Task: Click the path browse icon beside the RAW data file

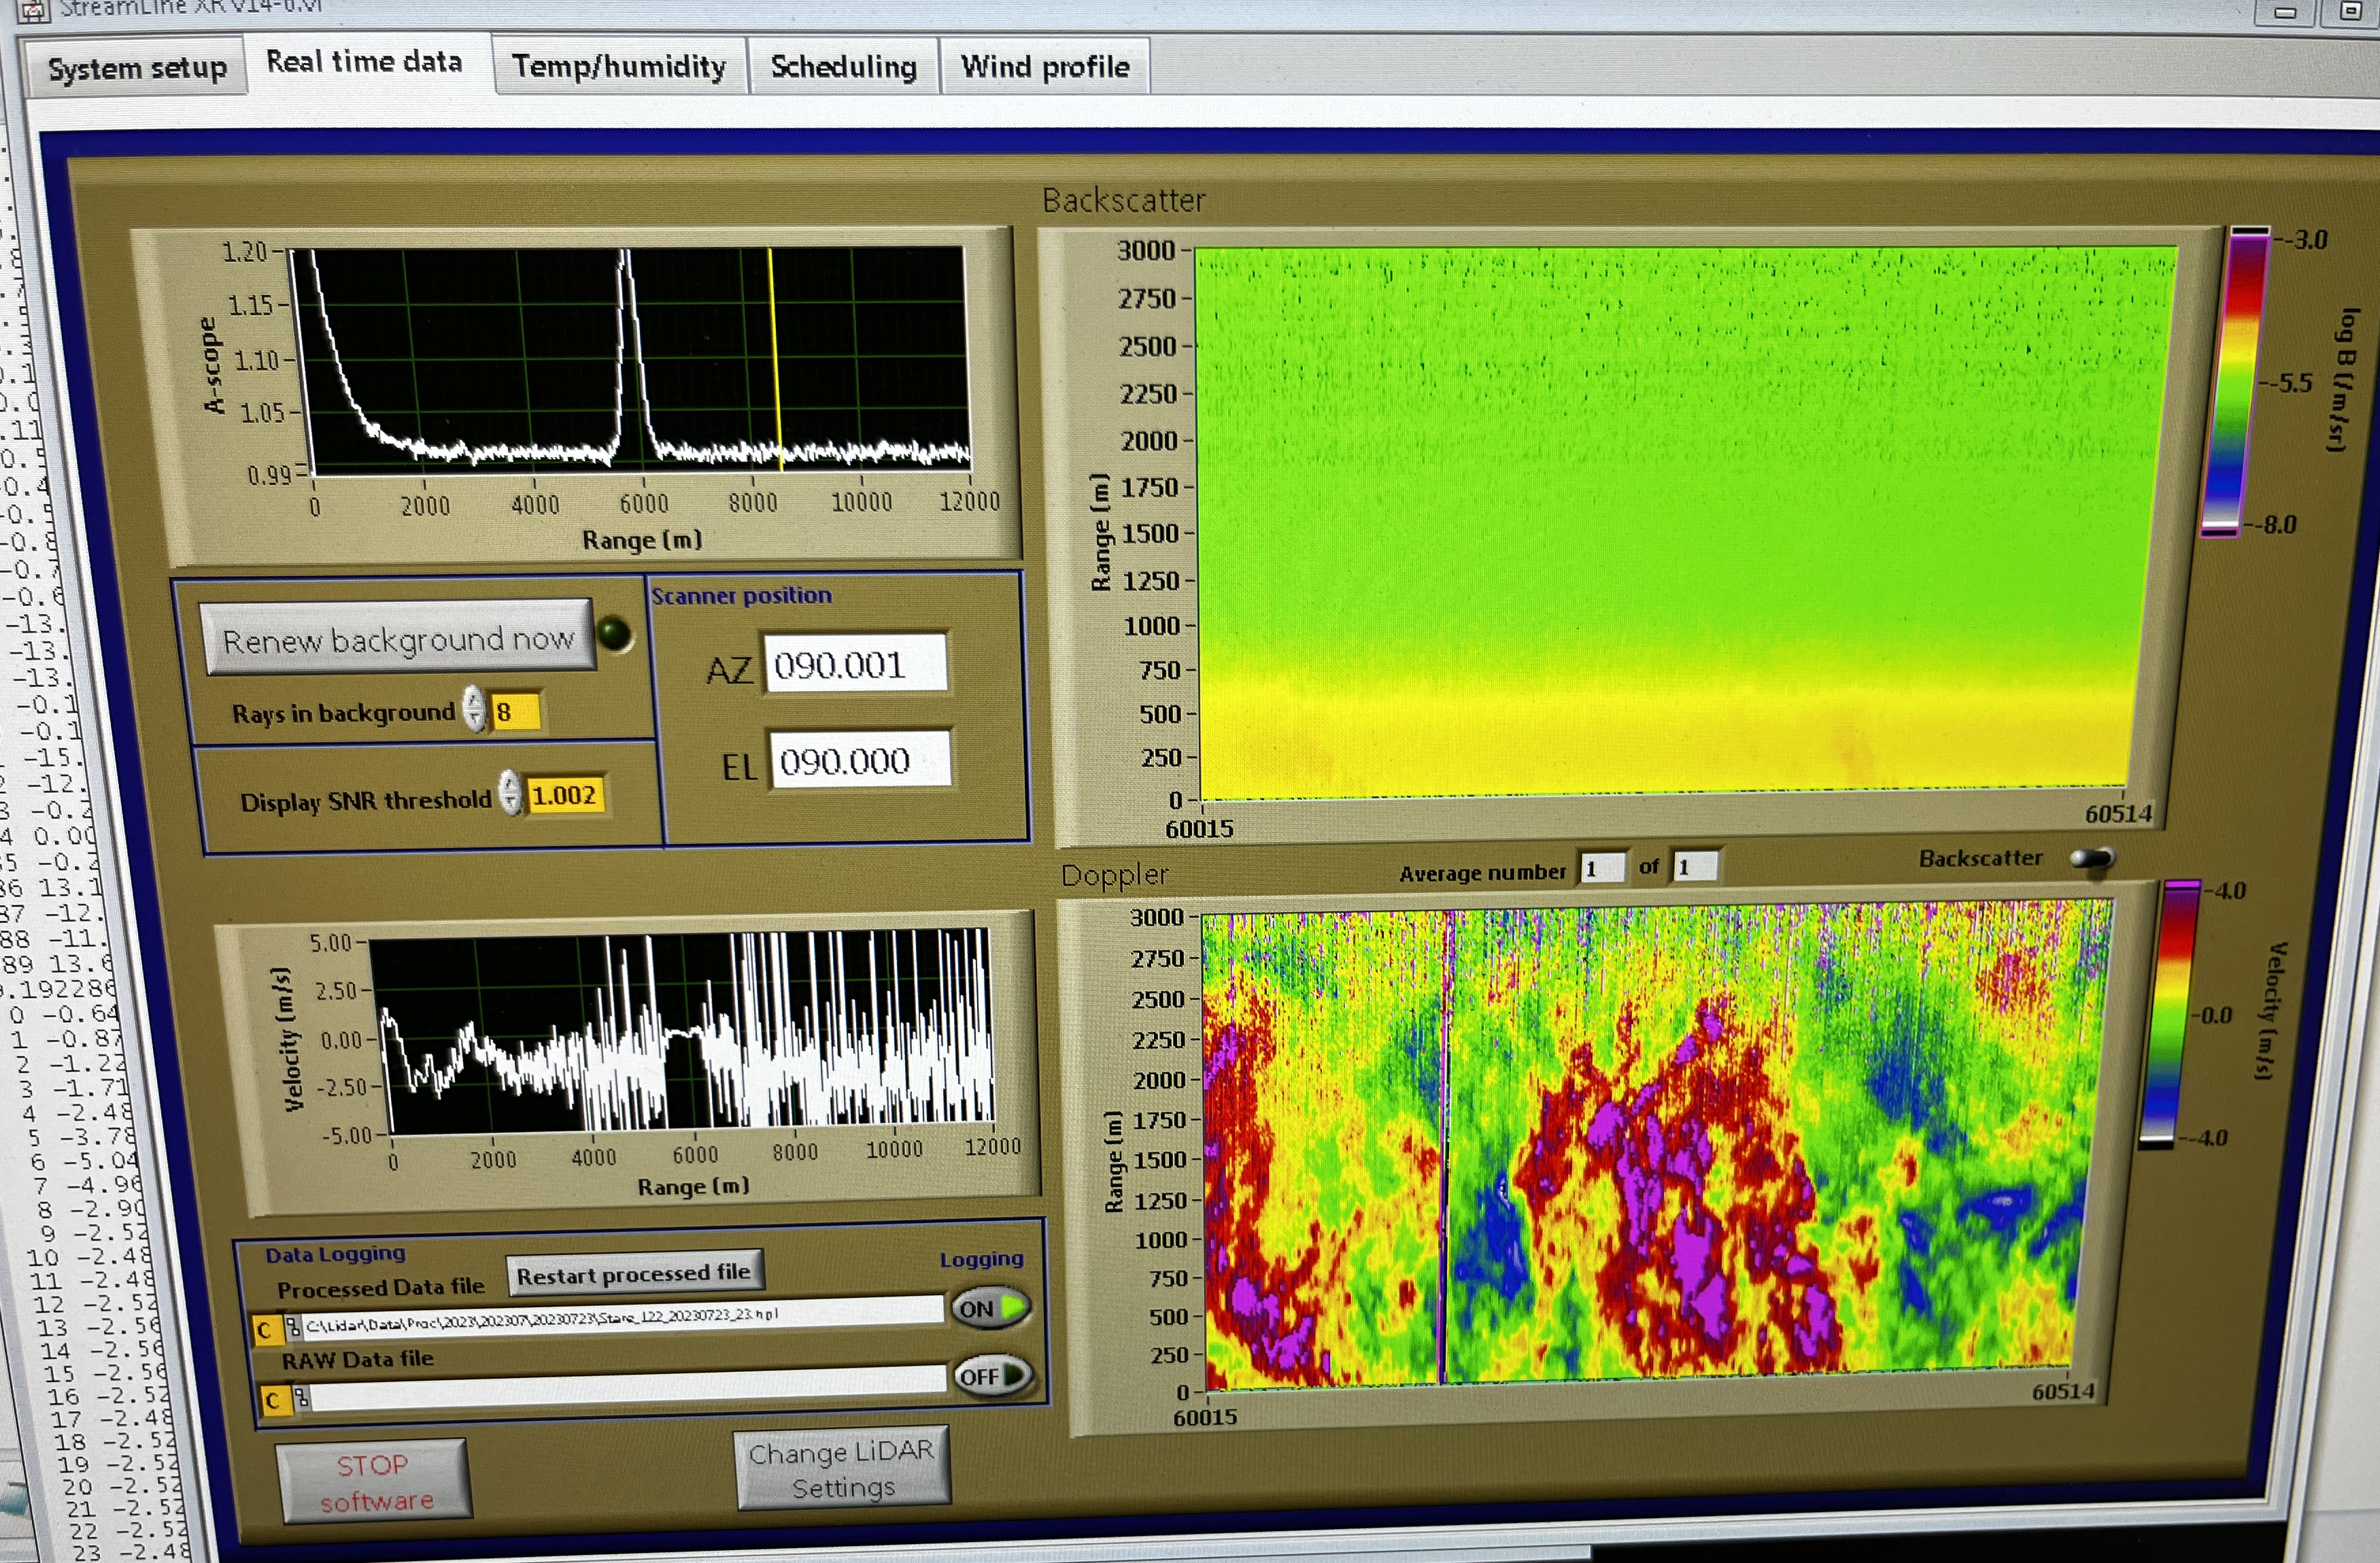Action: pyautogui.click(x=301, y=1397)
